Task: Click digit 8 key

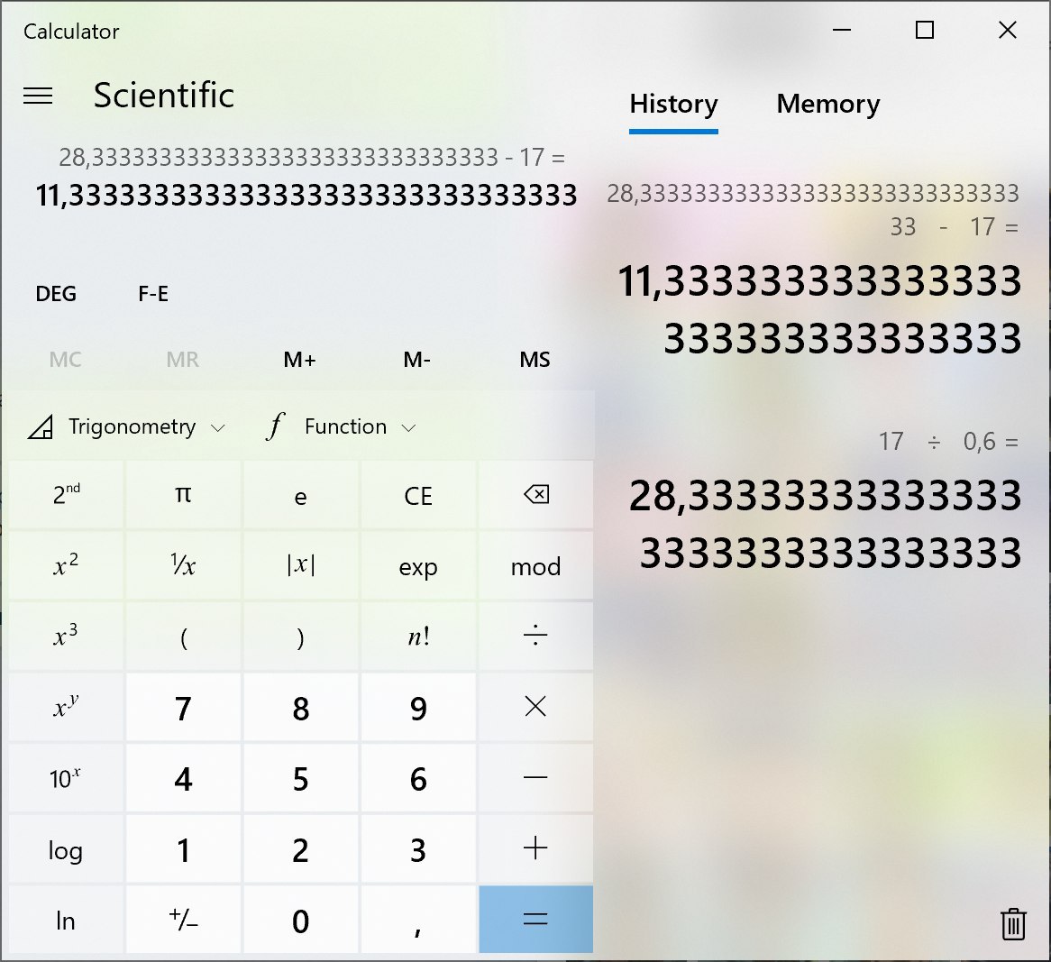Action: pyautogui.click(x=300, y=707)
